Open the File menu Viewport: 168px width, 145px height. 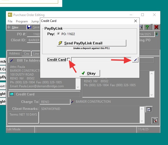[10, 21]
